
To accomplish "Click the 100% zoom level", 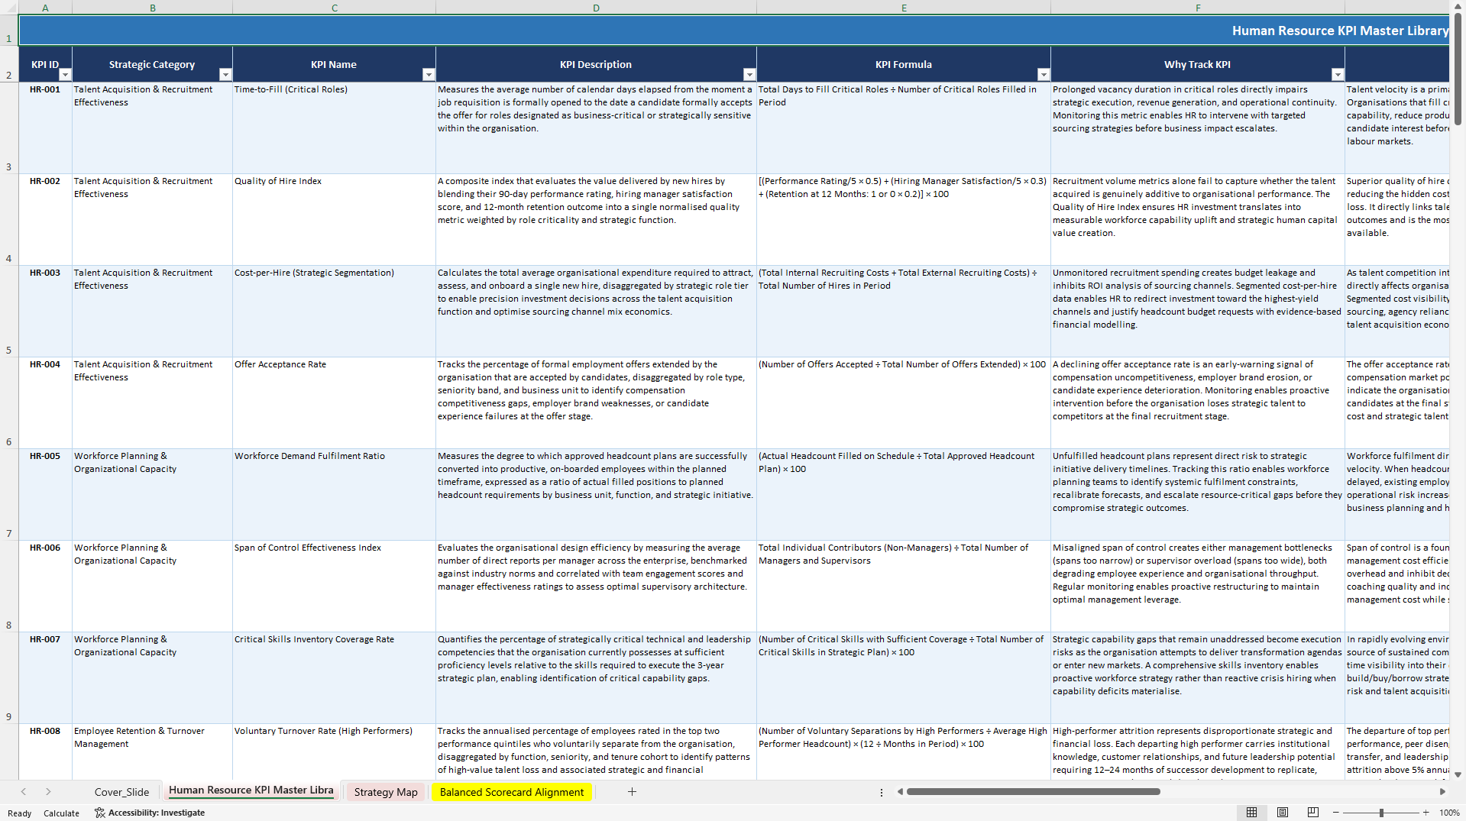I will 1449,813.
